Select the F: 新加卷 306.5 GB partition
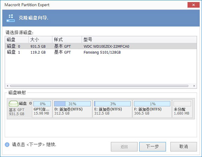 (152, 109)
